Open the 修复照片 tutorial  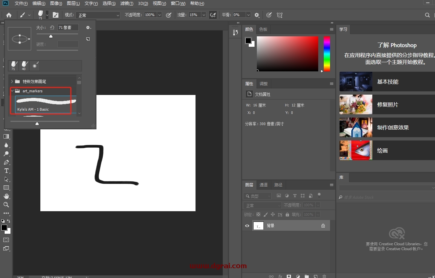pyautogui.click(x=387, y=104)
